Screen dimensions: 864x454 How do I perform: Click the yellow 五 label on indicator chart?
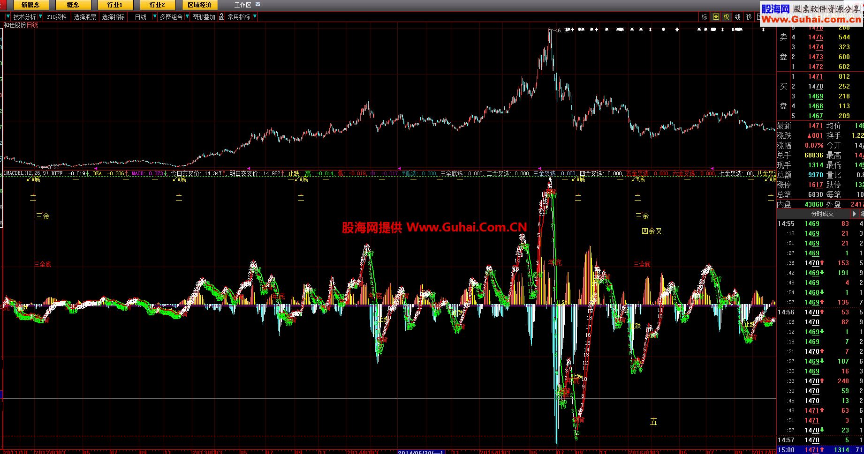tap(653, 422)
